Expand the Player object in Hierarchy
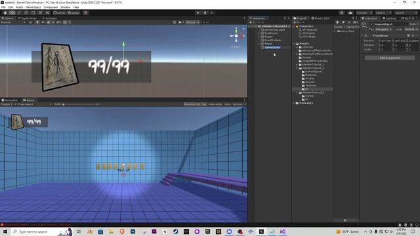This screenshot has height=236, width=420. coord(259,37)
